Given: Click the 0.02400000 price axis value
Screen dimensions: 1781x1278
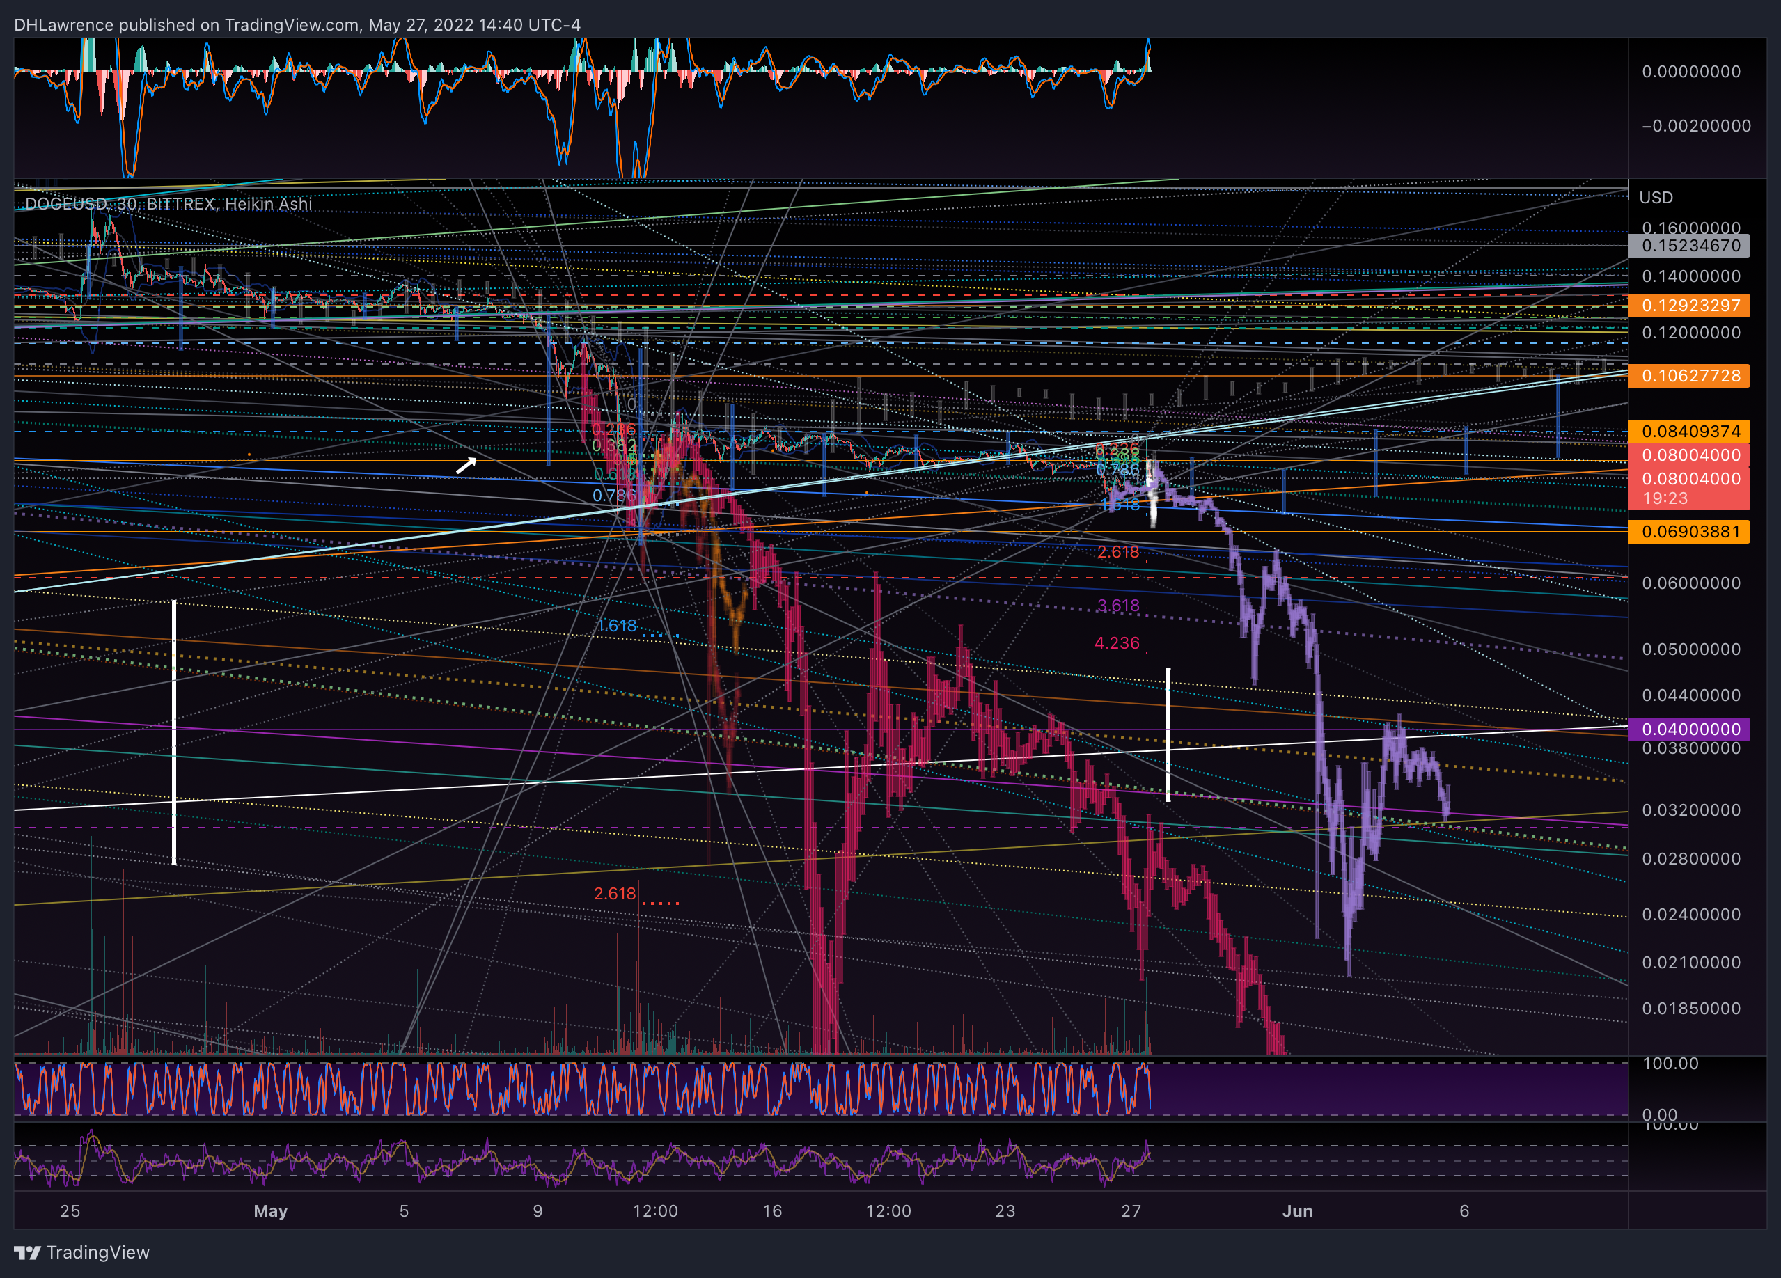Looking at the screenshot, I should [x=1691, y=915].
